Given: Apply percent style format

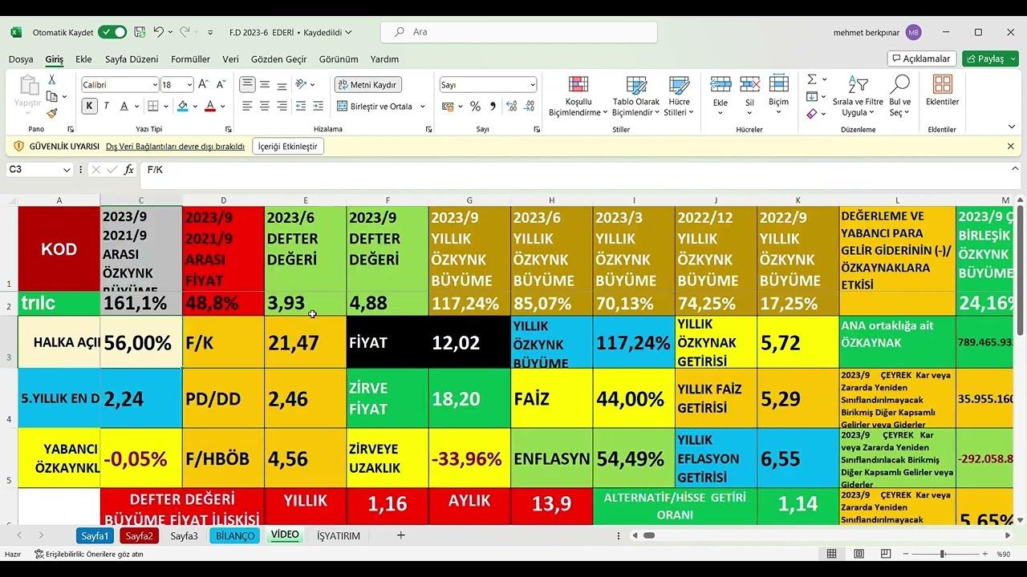Looking at the screenshot, I should coord(475,106).
